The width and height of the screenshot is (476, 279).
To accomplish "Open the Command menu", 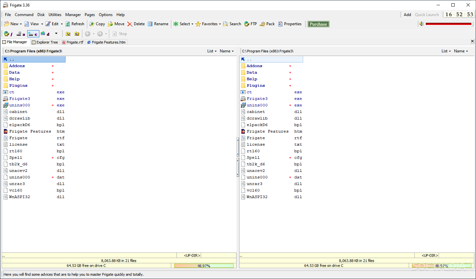I will [24, 15].
